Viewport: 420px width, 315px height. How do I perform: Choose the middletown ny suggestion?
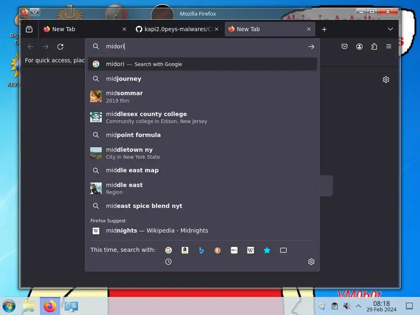(202, 153)
